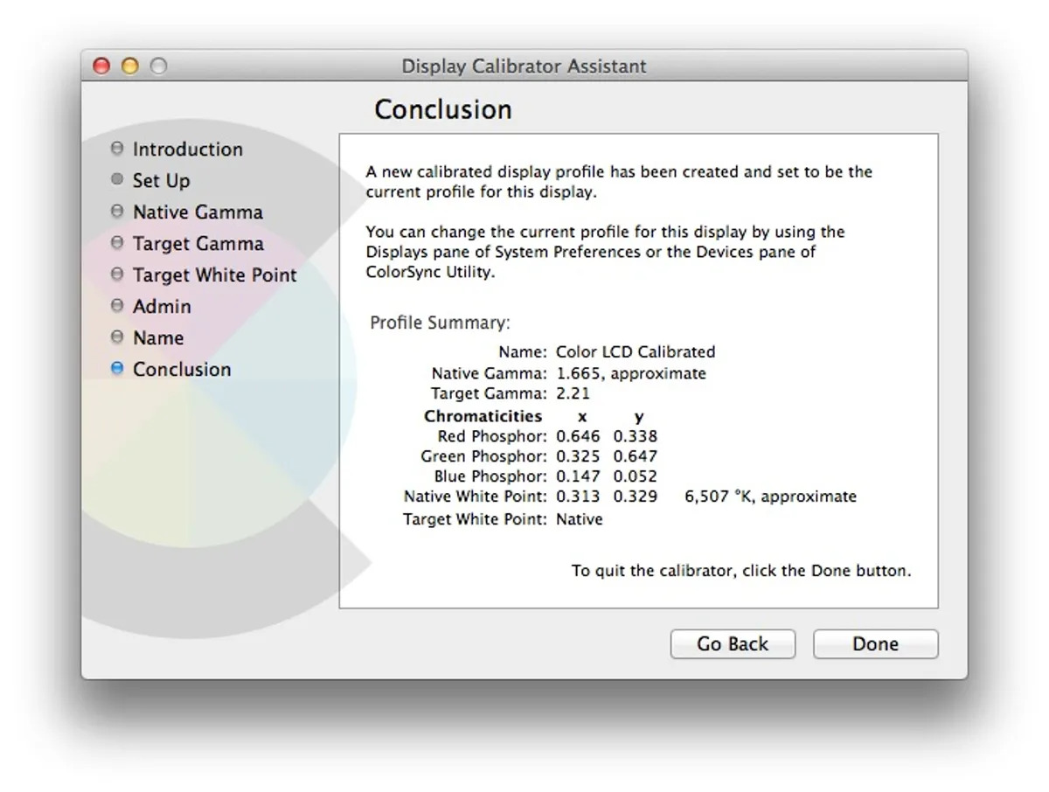Viewport: 1049px width, 792px height.
Task: Select the Native Gamma step bullet
Action: coord(117,212)
